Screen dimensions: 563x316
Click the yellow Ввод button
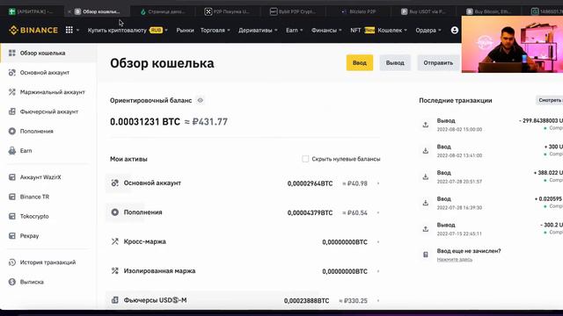[360, 62]
